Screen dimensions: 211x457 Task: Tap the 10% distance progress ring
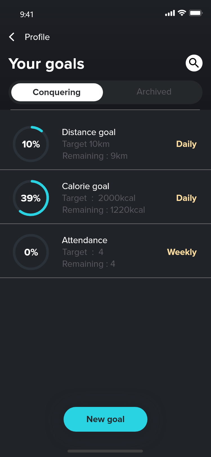coord(31,144)
